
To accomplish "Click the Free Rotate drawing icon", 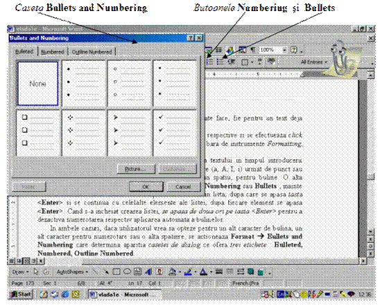I will coord(46,272).
